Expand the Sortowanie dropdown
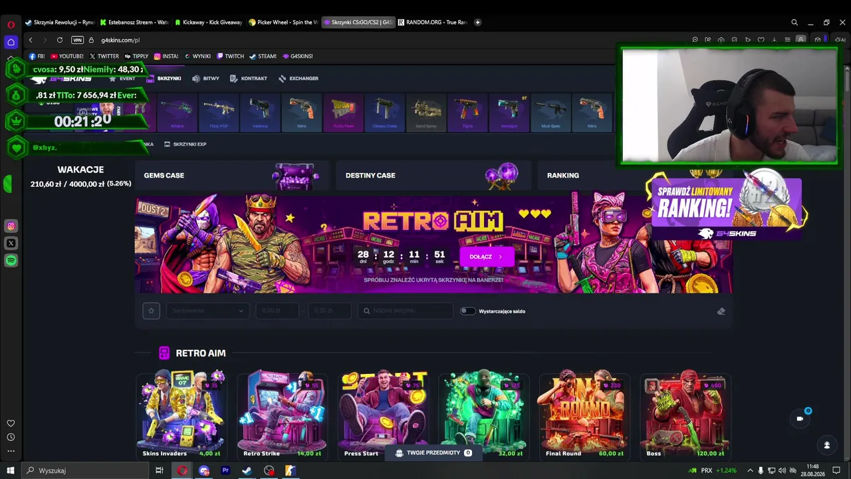This screenshot has height=479, width=851. pyautogui.click(x=207, y=311)
